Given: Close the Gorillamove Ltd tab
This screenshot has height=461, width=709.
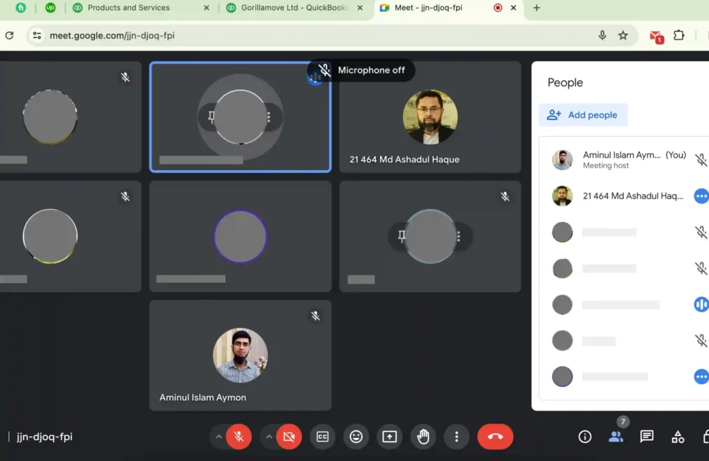Looking at the screenshot, I should pyautogui.click(x=360, y=8).
